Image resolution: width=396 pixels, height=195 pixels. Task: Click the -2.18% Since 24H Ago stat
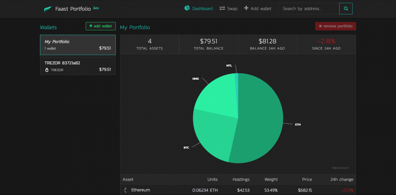(x=326, y=44)
